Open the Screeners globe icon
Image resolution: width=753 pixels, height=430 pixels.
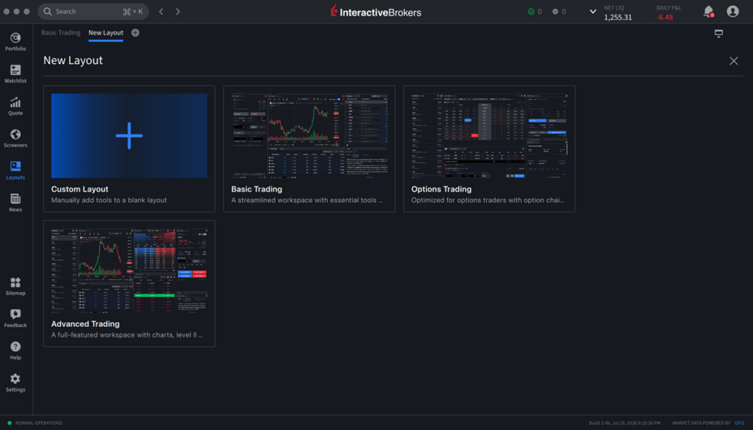pos(15,135)
